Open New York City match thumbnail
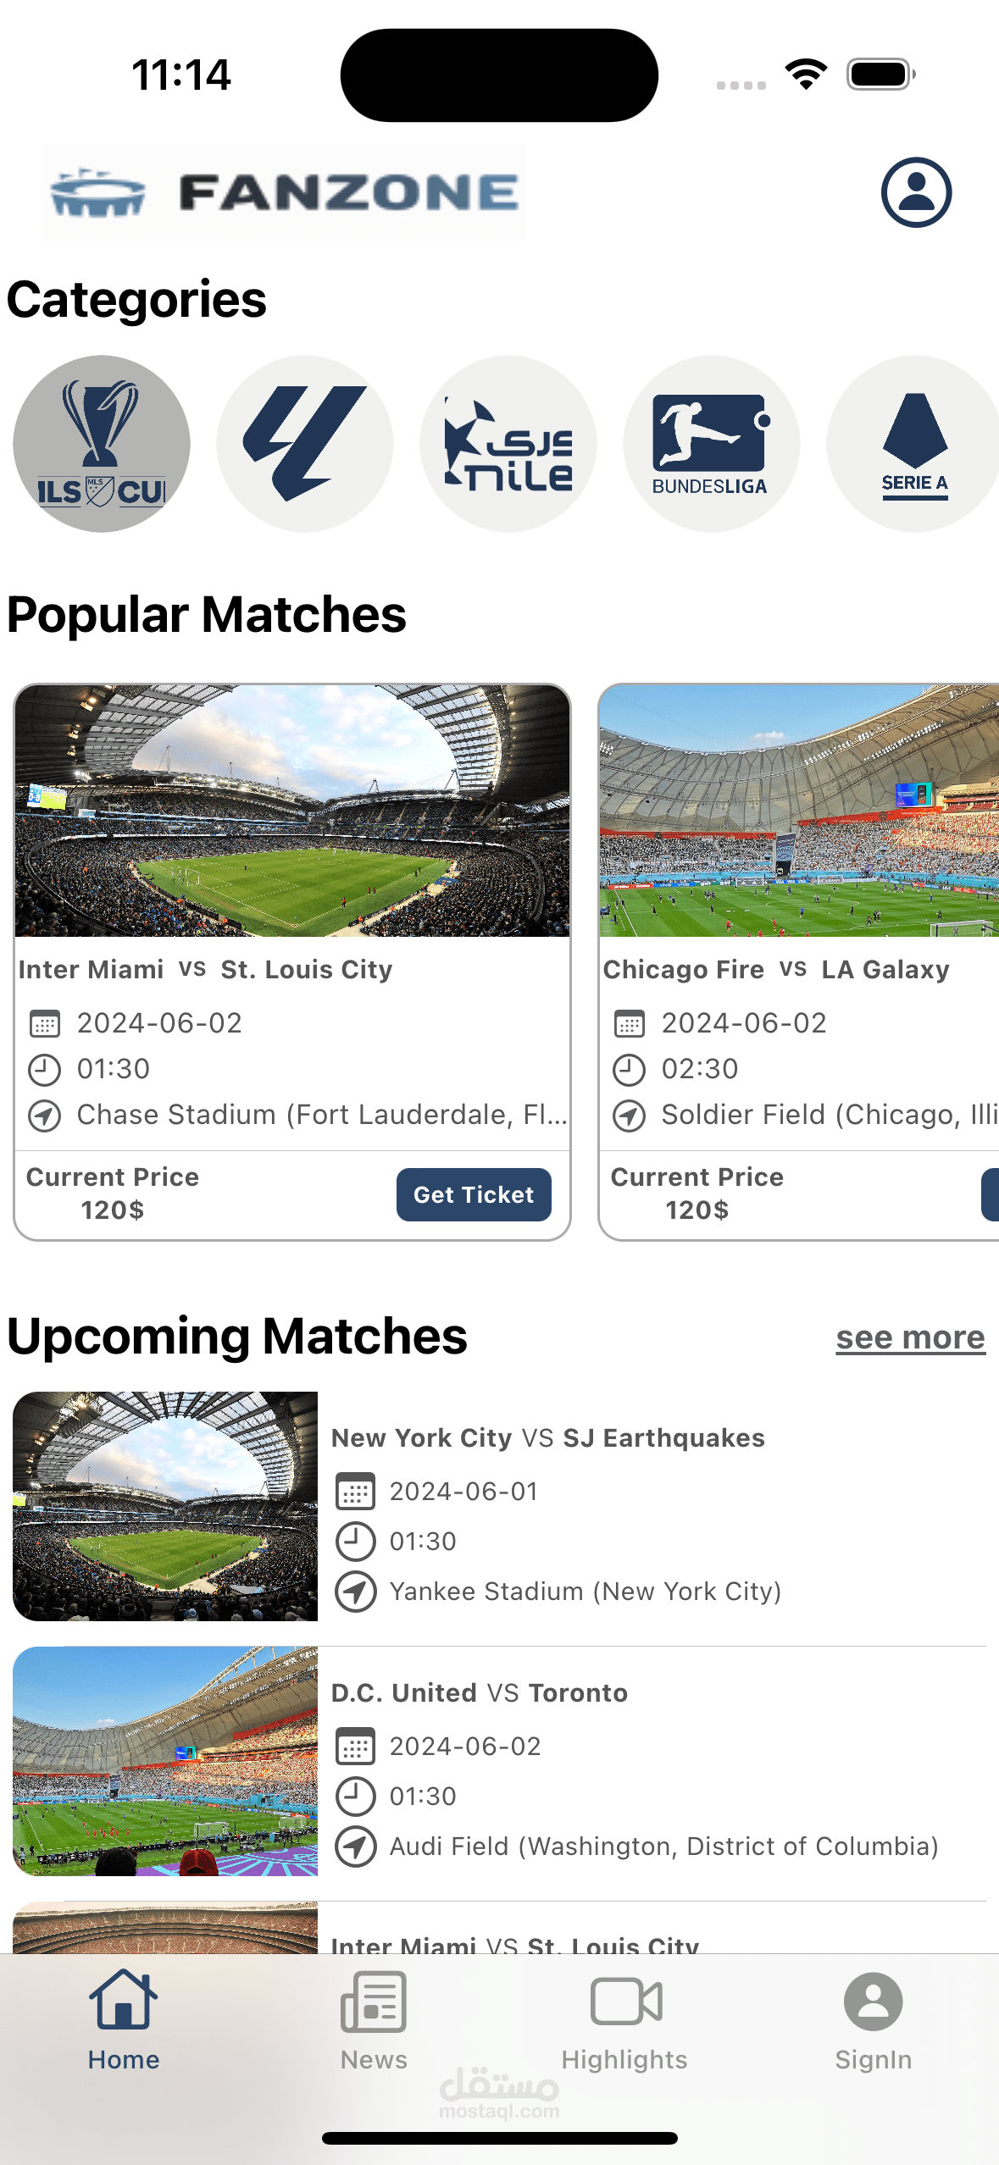Image resolution: width=999 pixels, height=2165 pixels. coord(165,1506)
